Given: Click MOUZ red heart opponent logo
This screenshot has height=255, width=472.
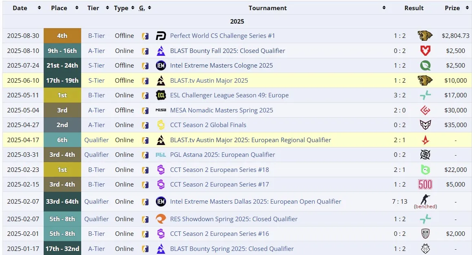Looking at the screenshot, I should coord(425,51).
